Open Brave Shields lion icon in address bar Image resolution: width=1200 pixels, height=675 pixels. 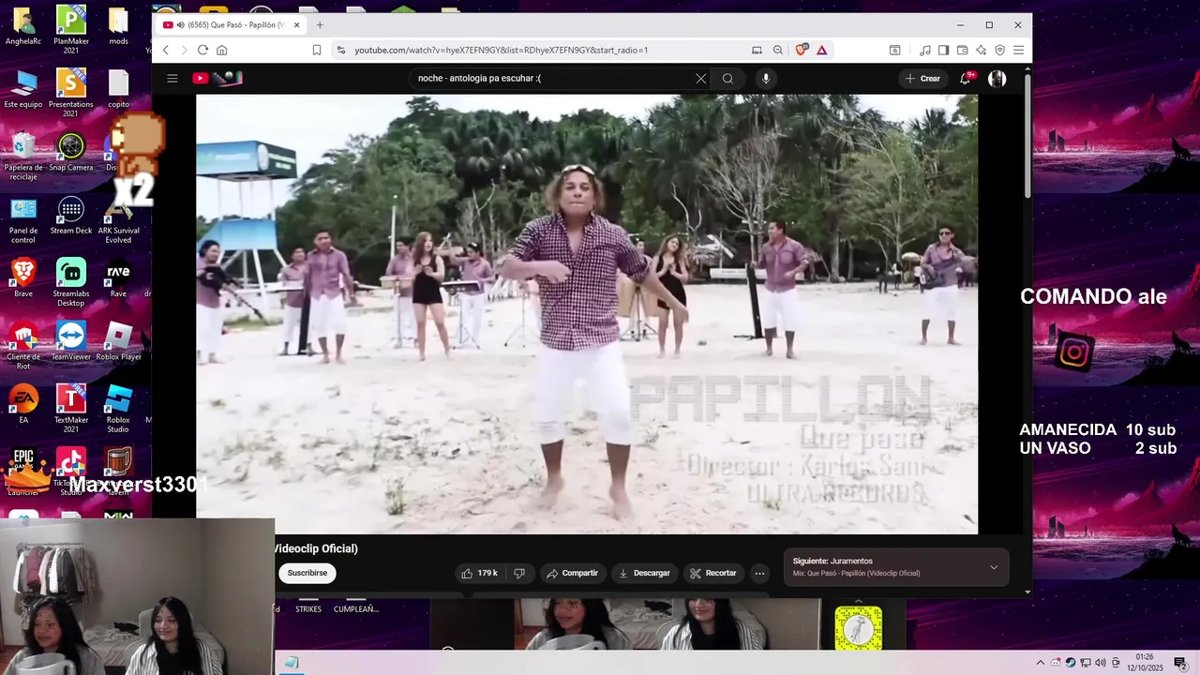pyautogui.click(x=802, y=50)
